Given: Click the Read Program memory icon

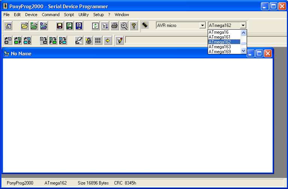Looking at the screenshot, I should click(18, 40).
